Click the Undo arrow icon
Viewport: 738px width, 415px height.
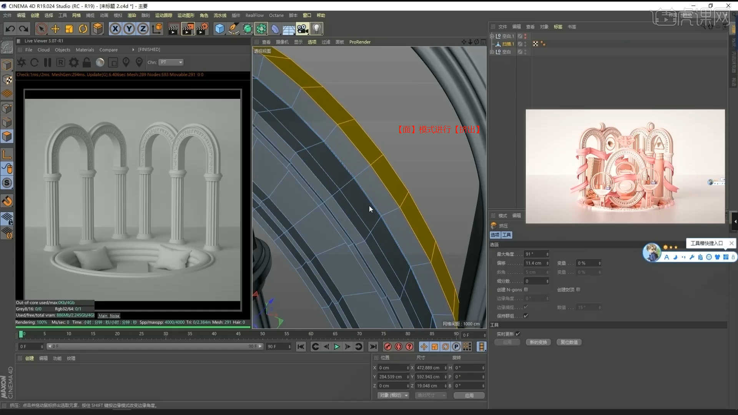pyautogui.click(x=10, y=29)
